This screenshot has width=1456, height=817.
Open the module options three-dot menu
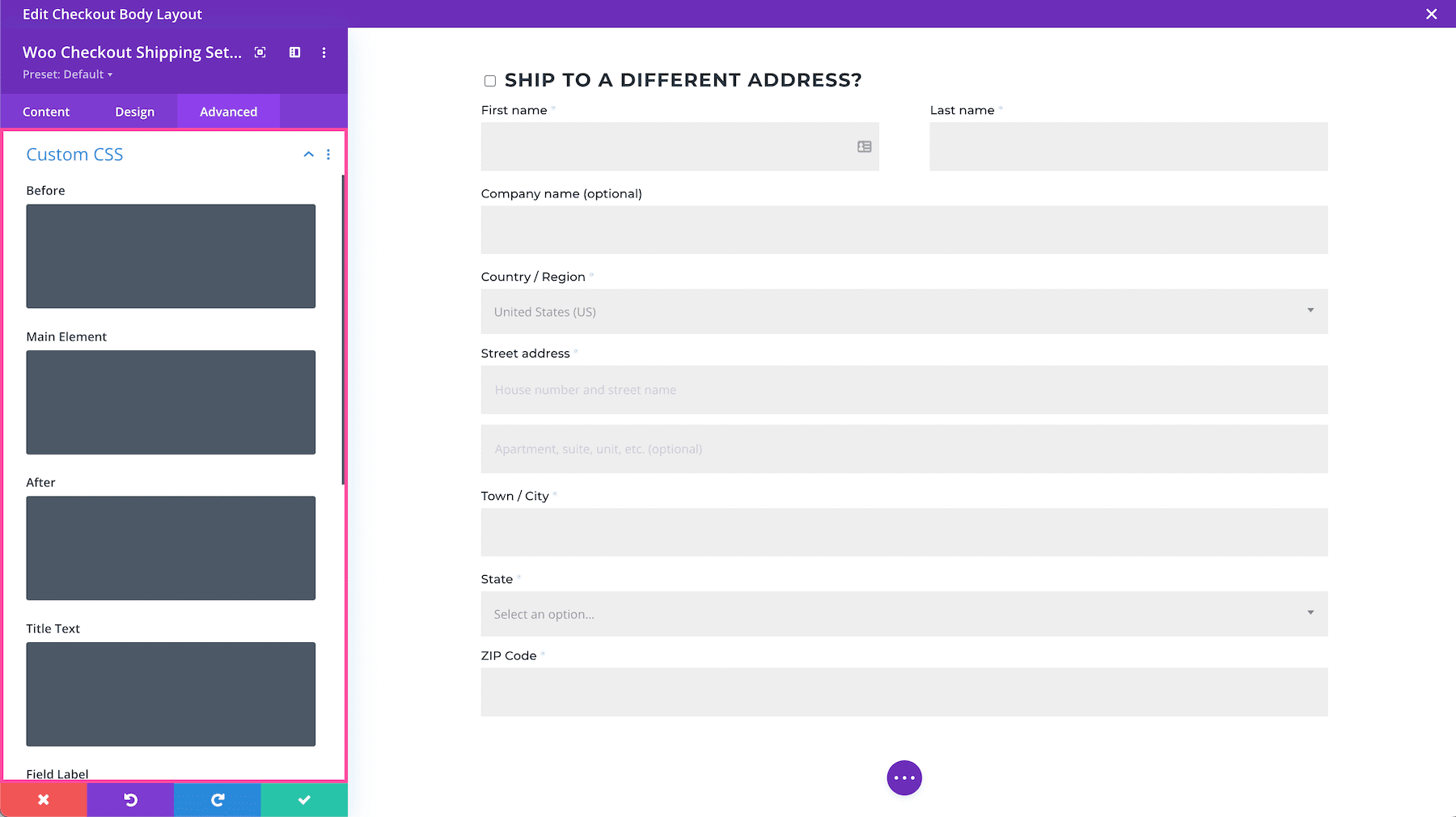[x=324, y=52]
